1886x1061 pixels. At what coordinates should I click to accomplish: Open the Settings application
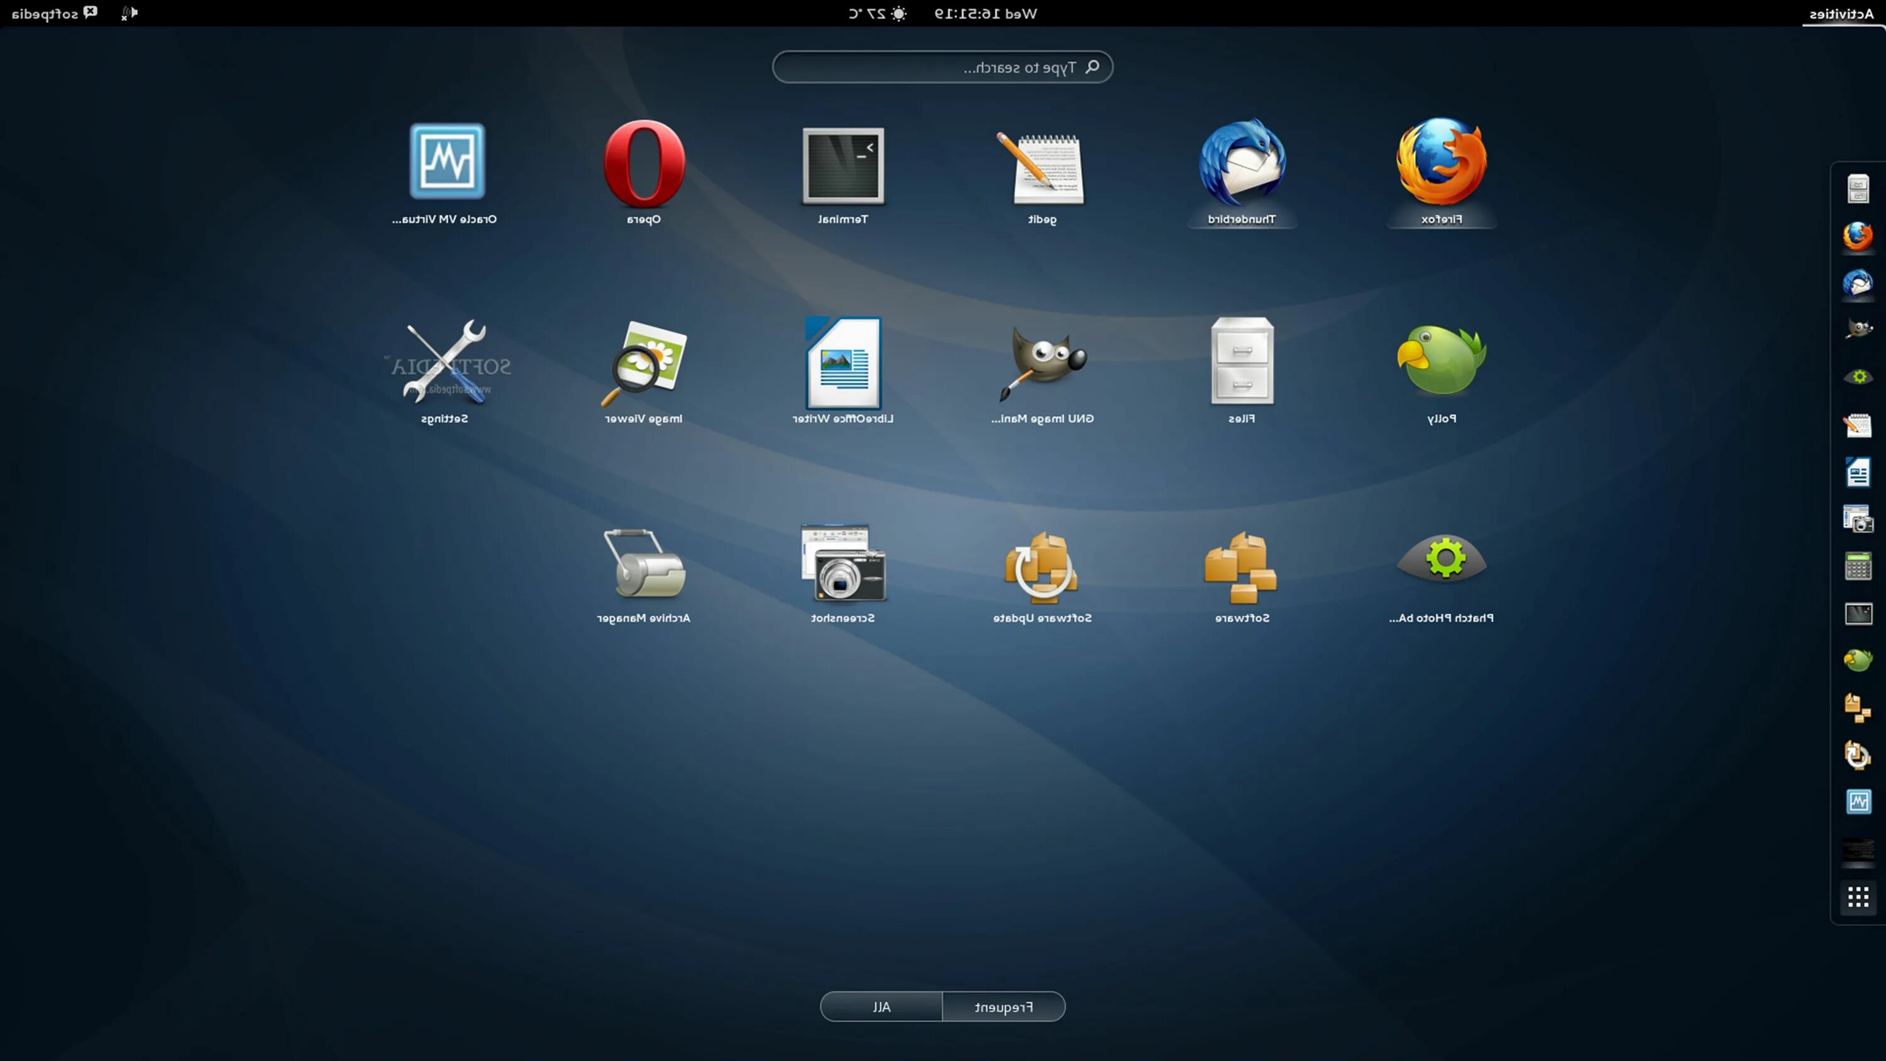(444, 372)
